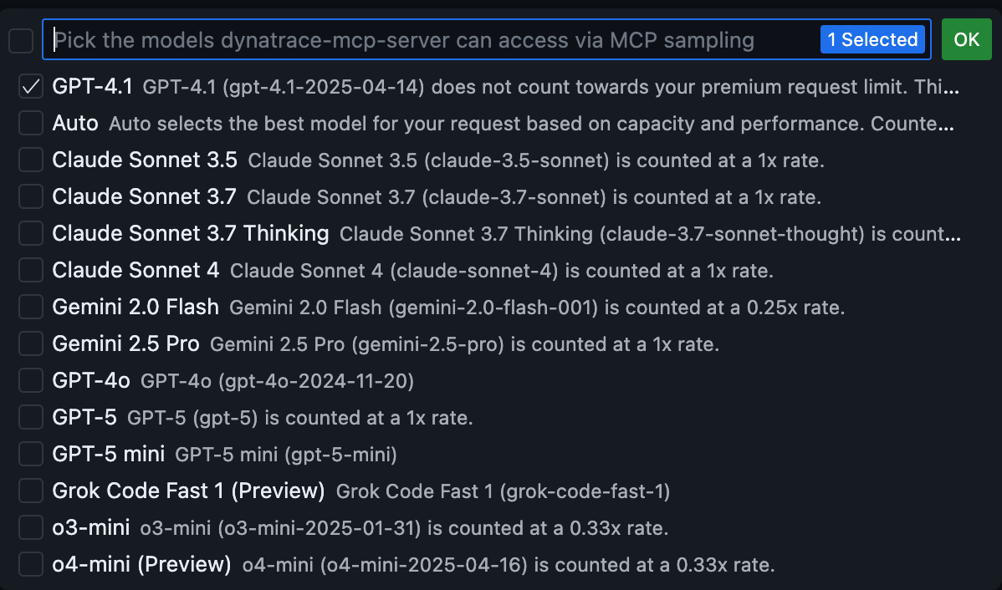Select Claude Sonnet 3.7 Thinking checkbox
The width and height of the screenshot is (1002, 590).
(x=31, y=234)
